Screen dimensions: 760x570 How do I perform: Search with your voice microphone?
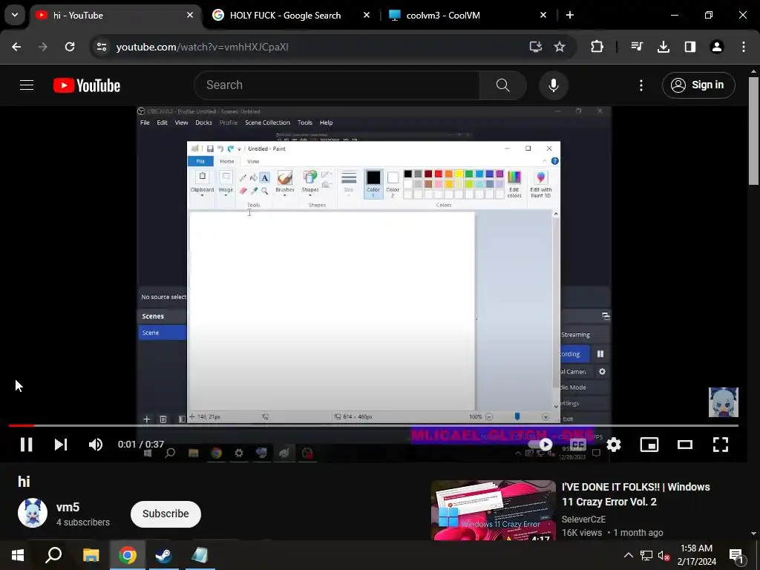pos(553,85)
